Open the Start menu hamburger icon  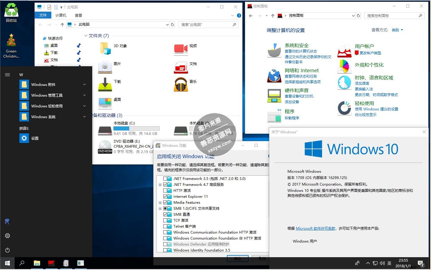[x=7, y=75]
